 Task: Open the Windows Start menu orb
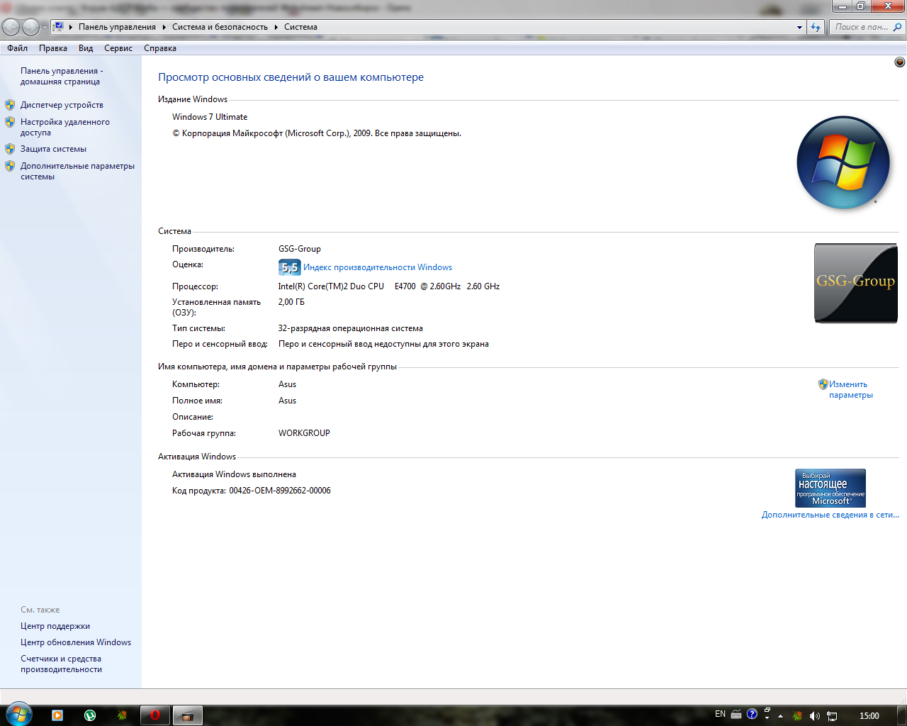pyautogui.click(x=18, y=714)
